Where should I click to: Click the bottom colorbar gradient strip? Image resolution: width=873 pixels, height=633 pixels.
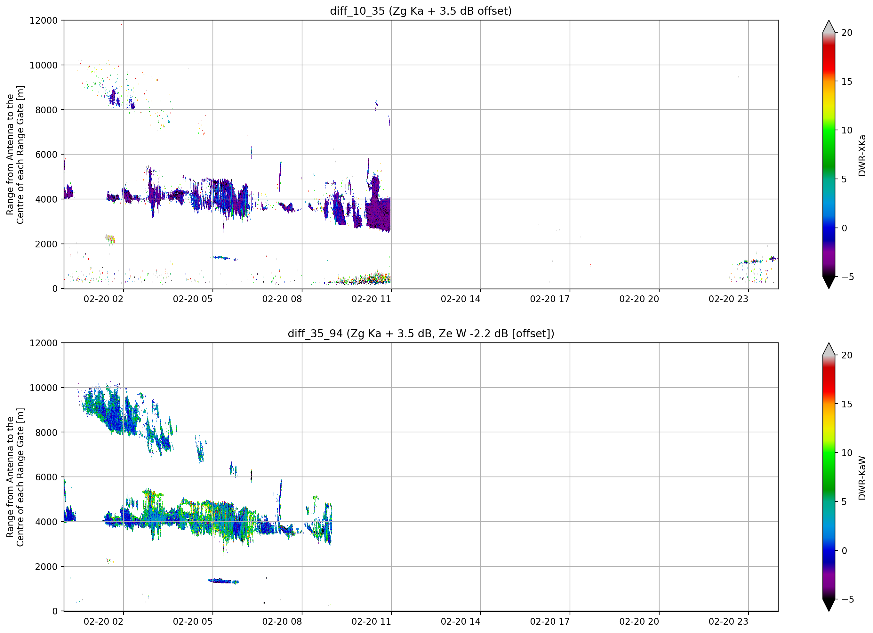pyautogui.click(x=829, y=477)
